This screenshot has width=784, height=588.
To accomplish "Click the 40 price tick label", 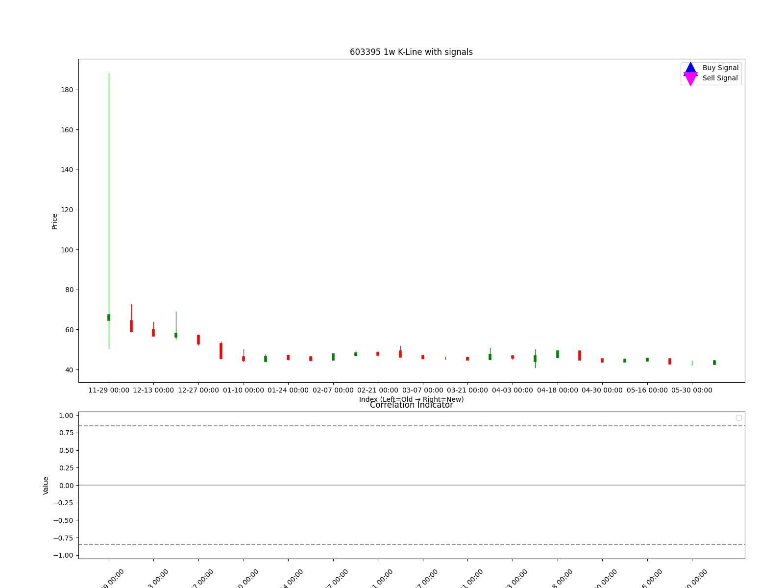I will pyautogui.click(x=70, y=370).
